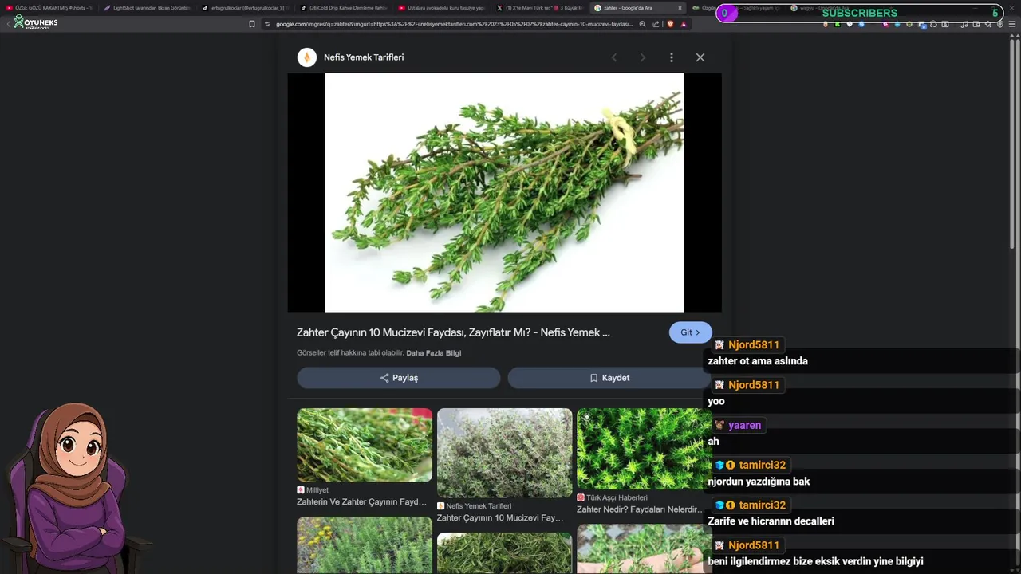The height and width of the screenshot is (574, 1021).
Task: Close the Google image preview panel
Action: point(700,57)
